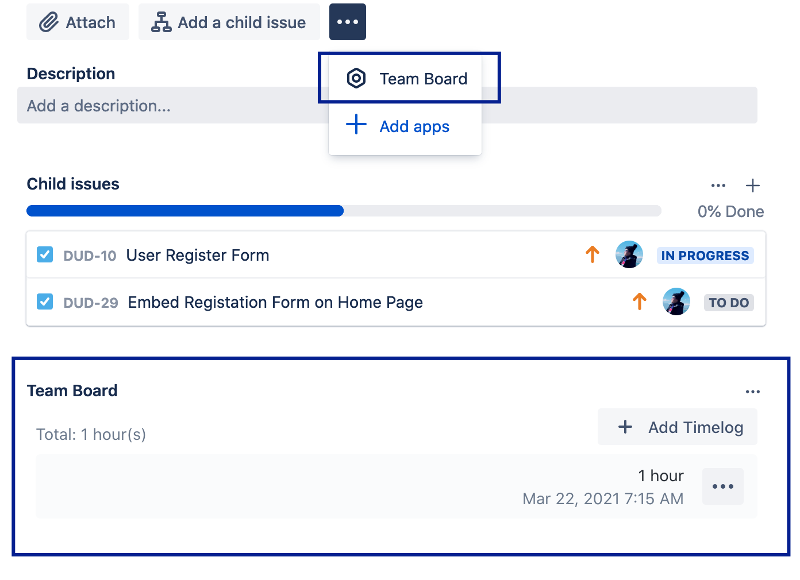Click the Add a description field
The width and height of the screenshot is (800, 580).
tap(172, 106)
